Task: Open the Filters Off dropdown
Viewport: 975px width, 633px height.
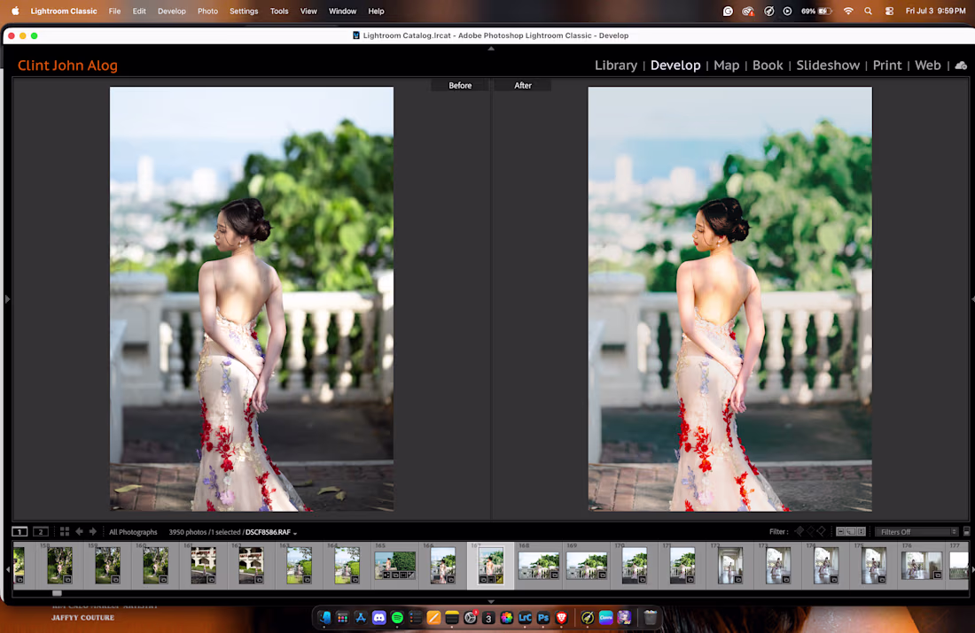Action: click(916, 532)
